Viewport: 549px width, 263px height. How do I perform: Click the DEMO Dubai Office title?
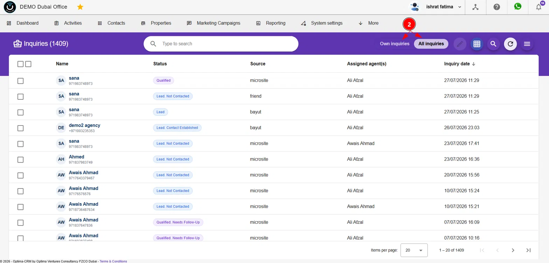pyautogui.click(x=44, y=7)
